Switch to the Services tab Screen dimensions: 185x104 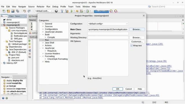(18, 16)
